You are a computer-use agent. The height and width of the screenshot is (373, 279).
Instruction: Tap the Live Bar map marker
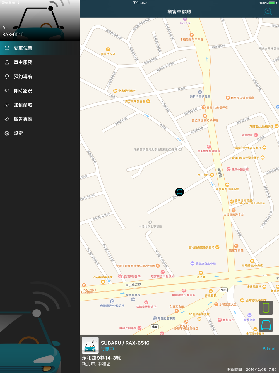[185, 19]
